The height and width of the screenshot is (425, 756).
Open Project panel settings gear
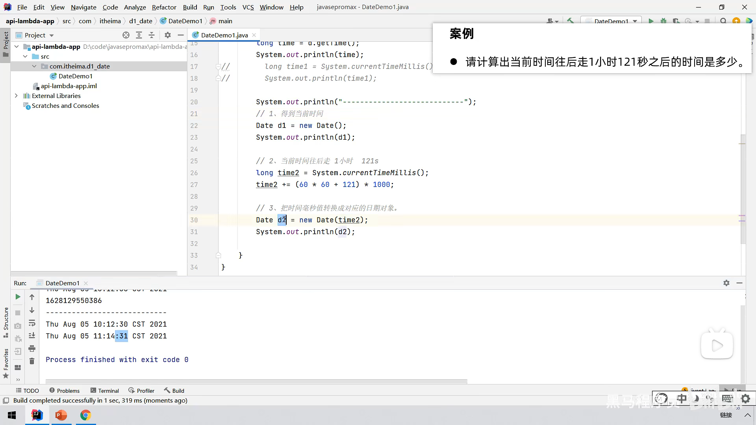tap(168, 35)
